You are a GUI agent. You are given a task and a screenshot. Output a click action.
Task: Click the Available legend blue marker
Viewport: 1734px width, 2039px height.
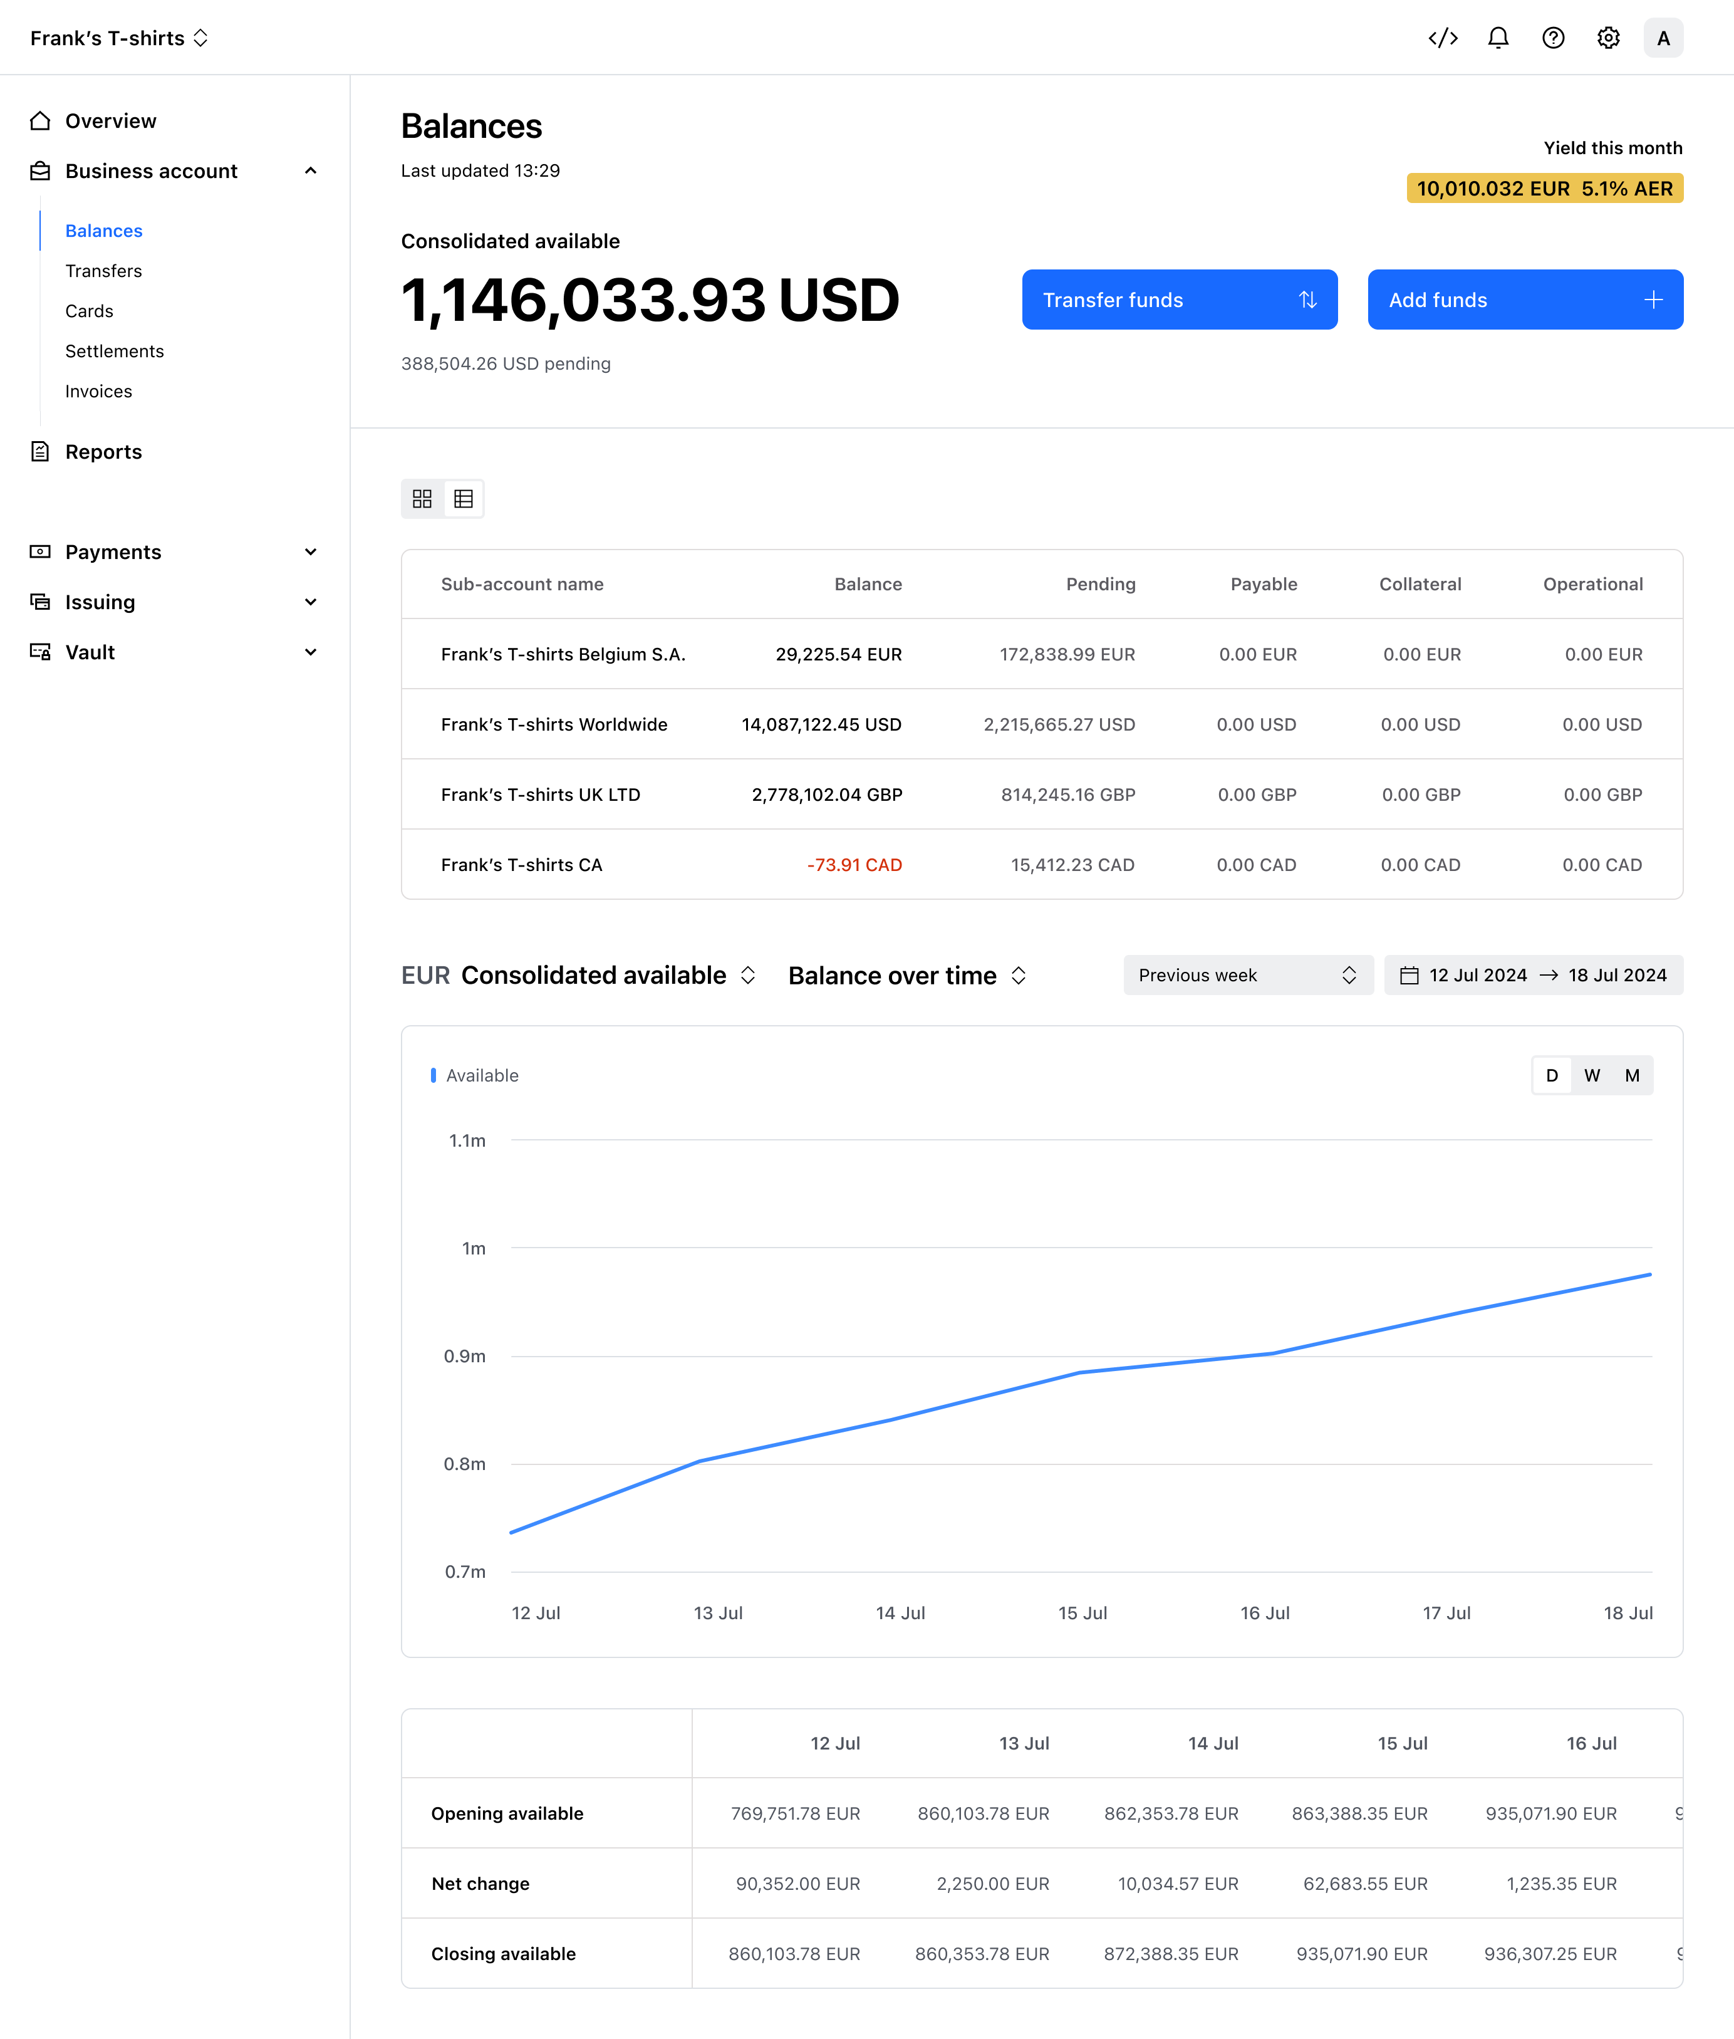point(433,1075)
